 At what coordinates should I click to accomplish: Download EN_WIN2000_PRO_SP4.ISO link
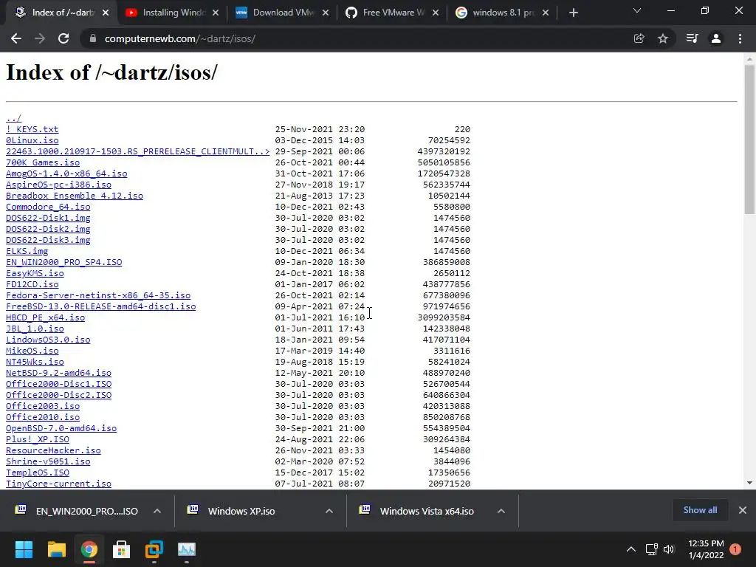64,262
